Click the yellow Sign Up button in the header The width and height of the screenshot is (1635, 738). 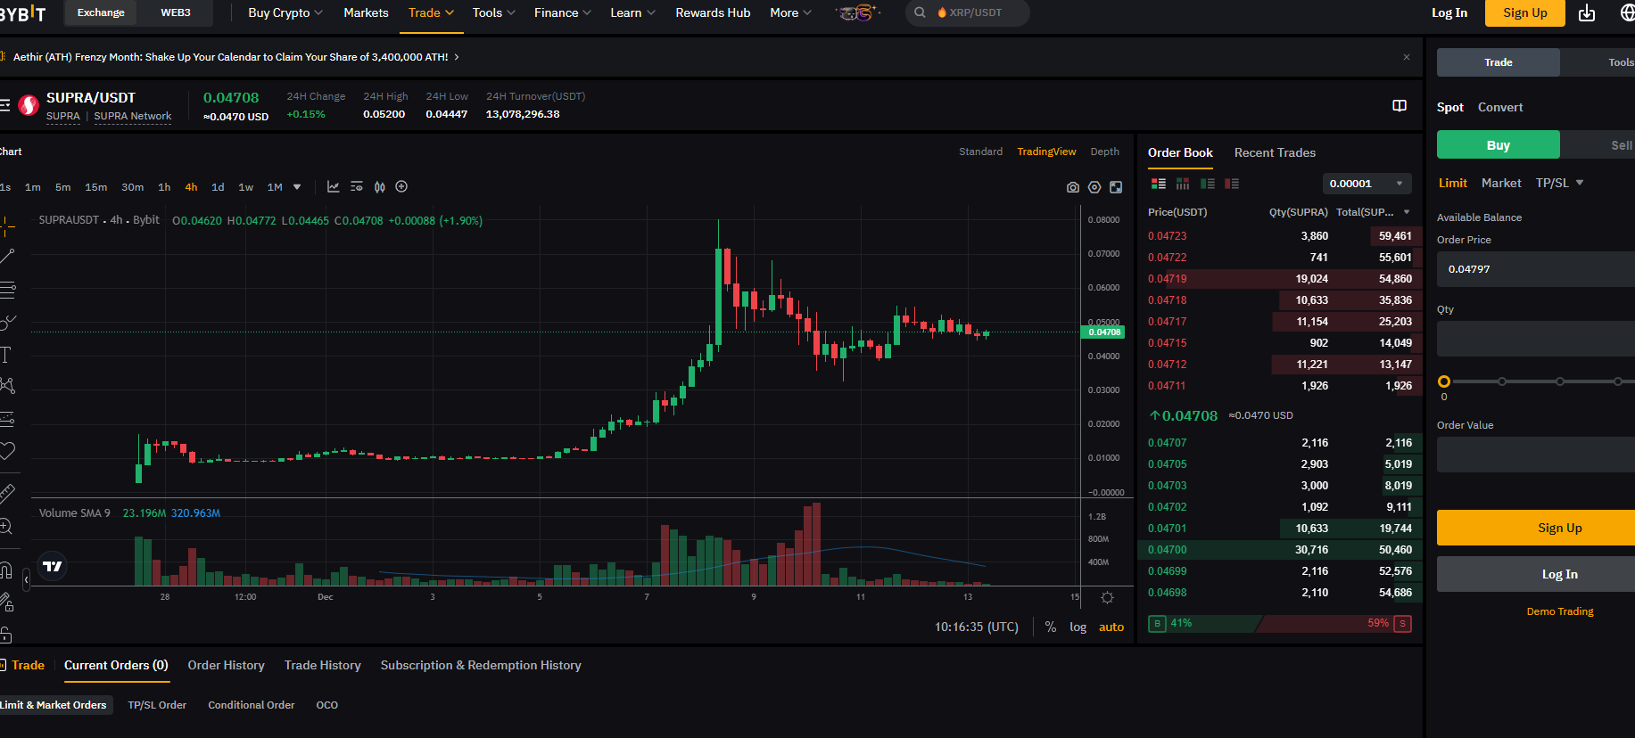point(1524,13)
